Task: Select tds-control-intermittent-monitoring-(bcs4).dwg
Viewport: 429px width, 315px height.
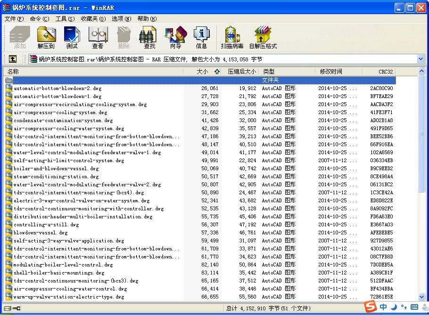Action: click(79, 192)
